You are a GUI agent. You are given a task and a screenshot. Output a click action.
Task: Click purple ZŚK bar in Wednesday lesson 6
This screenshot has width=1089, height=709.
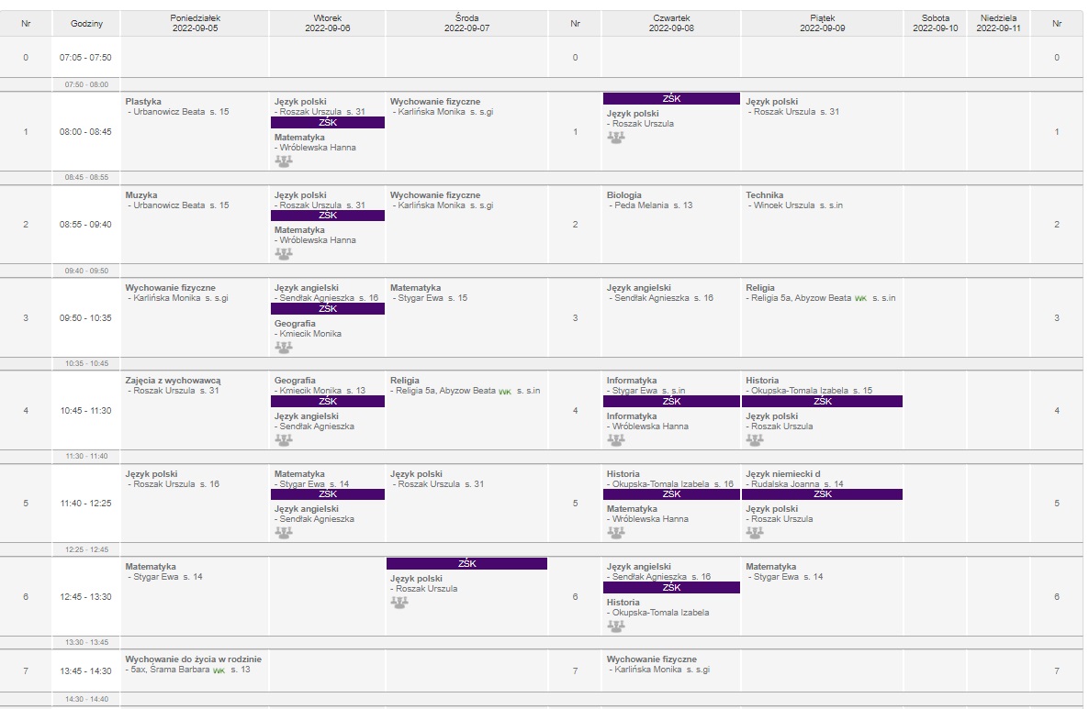[x=466, y=564]
